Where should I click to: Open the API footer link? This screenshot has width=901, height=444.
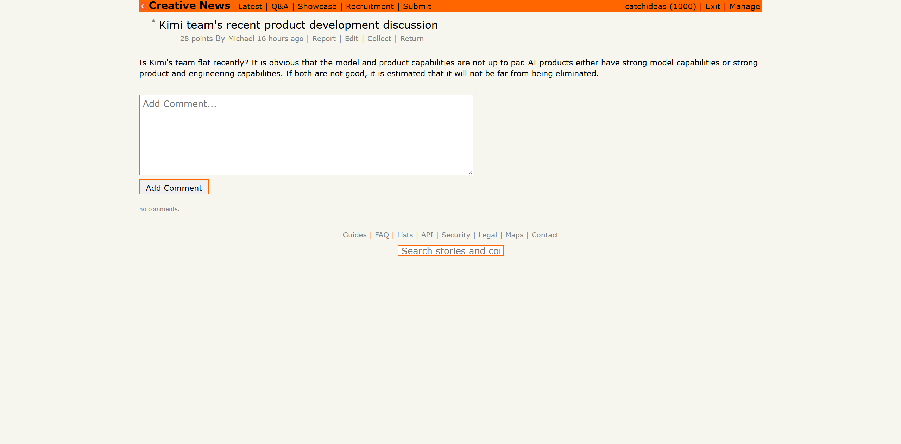(x=427, y=235)
